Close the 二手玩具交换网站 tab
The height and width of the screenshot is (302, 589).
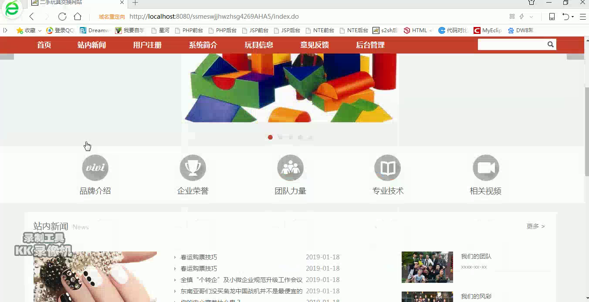[122, 3]
